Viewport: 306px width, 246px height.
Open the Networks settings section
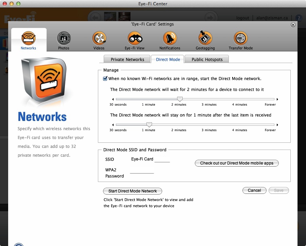[x=29, y=40]
